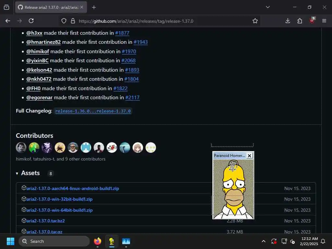Open the blue picture app taskbar icon
Viewport: 332px width, 249px height.
[x=126, y=241]
